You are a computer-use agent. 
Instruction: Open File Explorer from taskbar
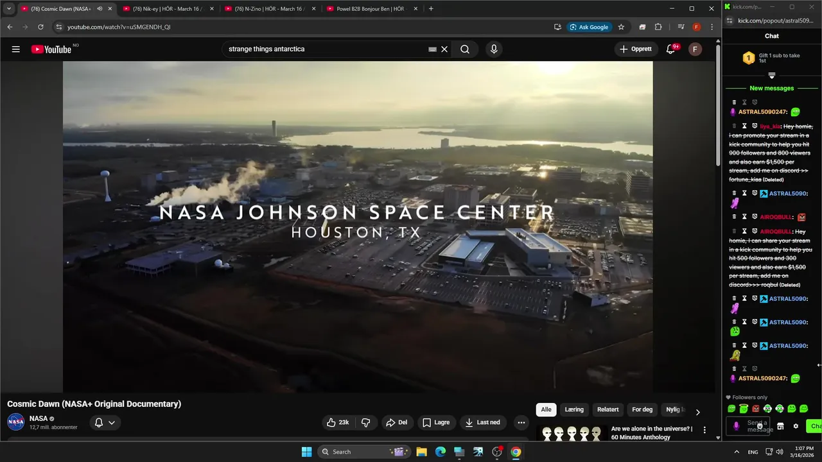(x=421, y=452)
